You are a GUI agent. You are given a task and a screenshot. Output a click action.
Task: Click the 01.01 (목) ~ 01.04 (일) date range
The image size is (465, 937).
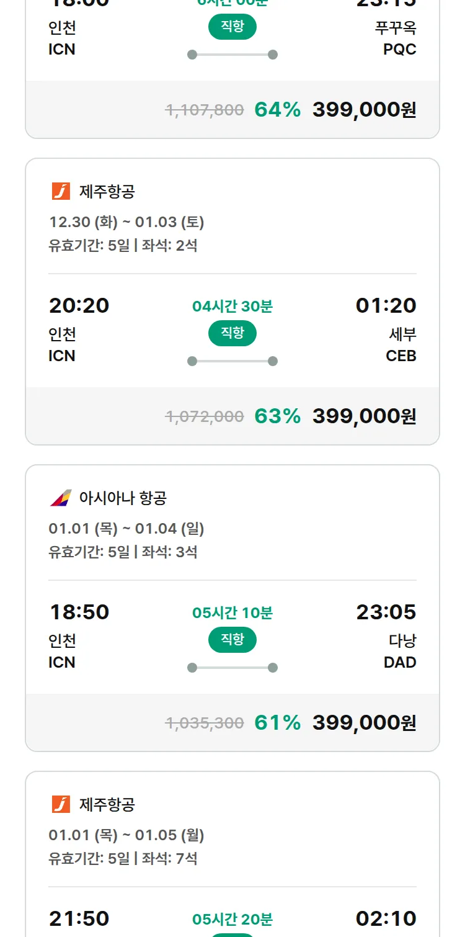(x=126, y=529)
